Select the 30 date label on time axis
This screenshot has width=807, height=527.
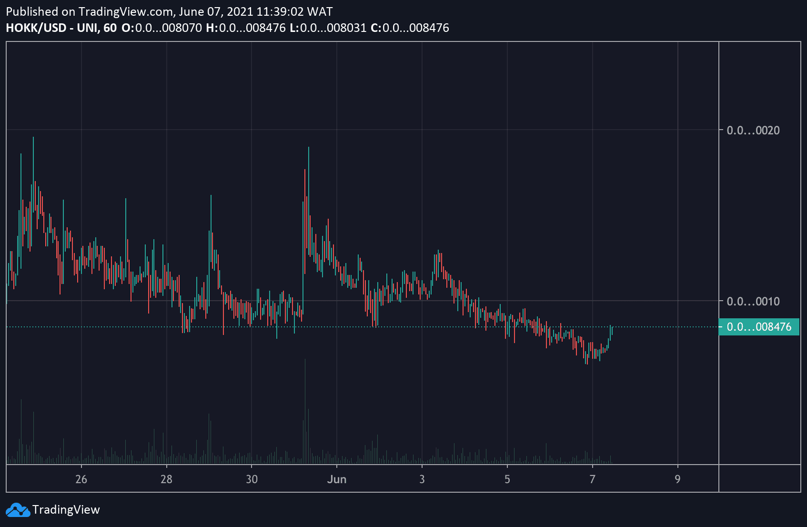[x=252, y=479]
